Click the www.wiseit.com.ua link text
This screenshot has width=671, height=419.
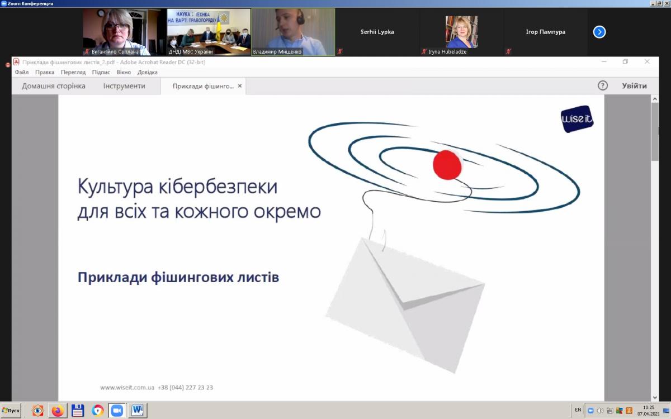tap(127, 387)
